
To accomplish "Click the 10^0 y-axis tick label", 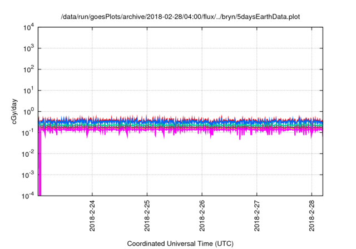I will 28,112.
